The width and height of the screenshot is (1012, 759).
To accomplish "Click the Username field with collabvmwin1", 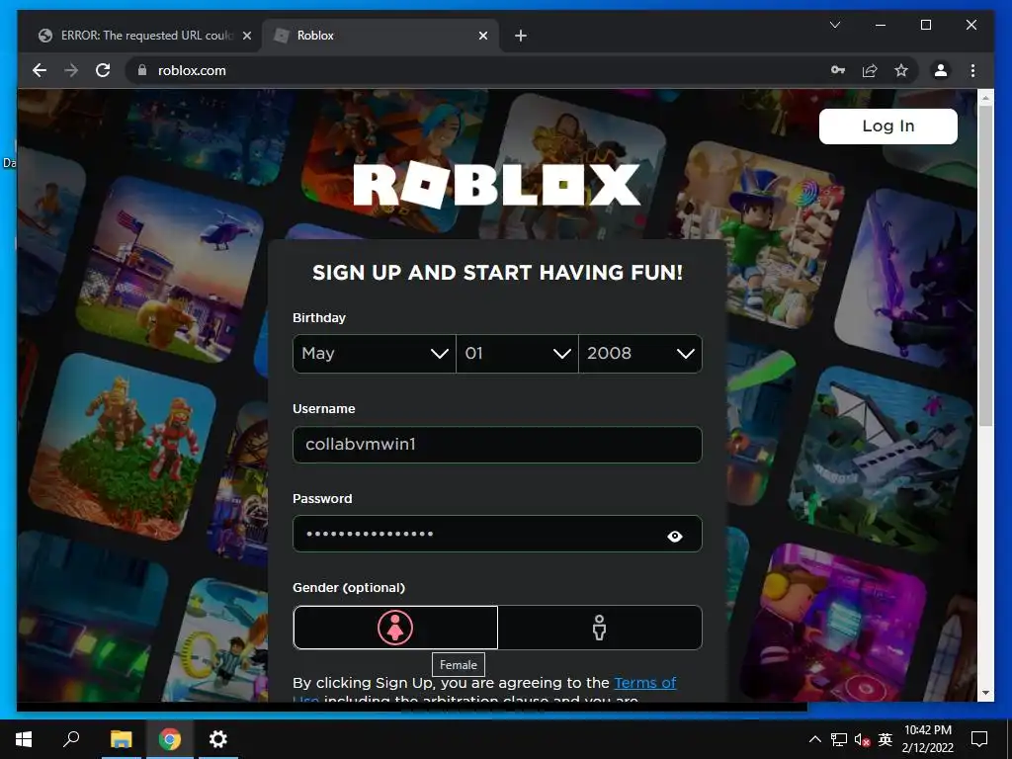I will click(x=497, y=444).
